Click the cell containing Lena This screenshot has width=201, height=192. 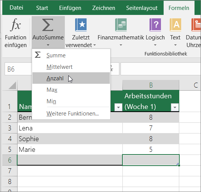coord(70,128)
